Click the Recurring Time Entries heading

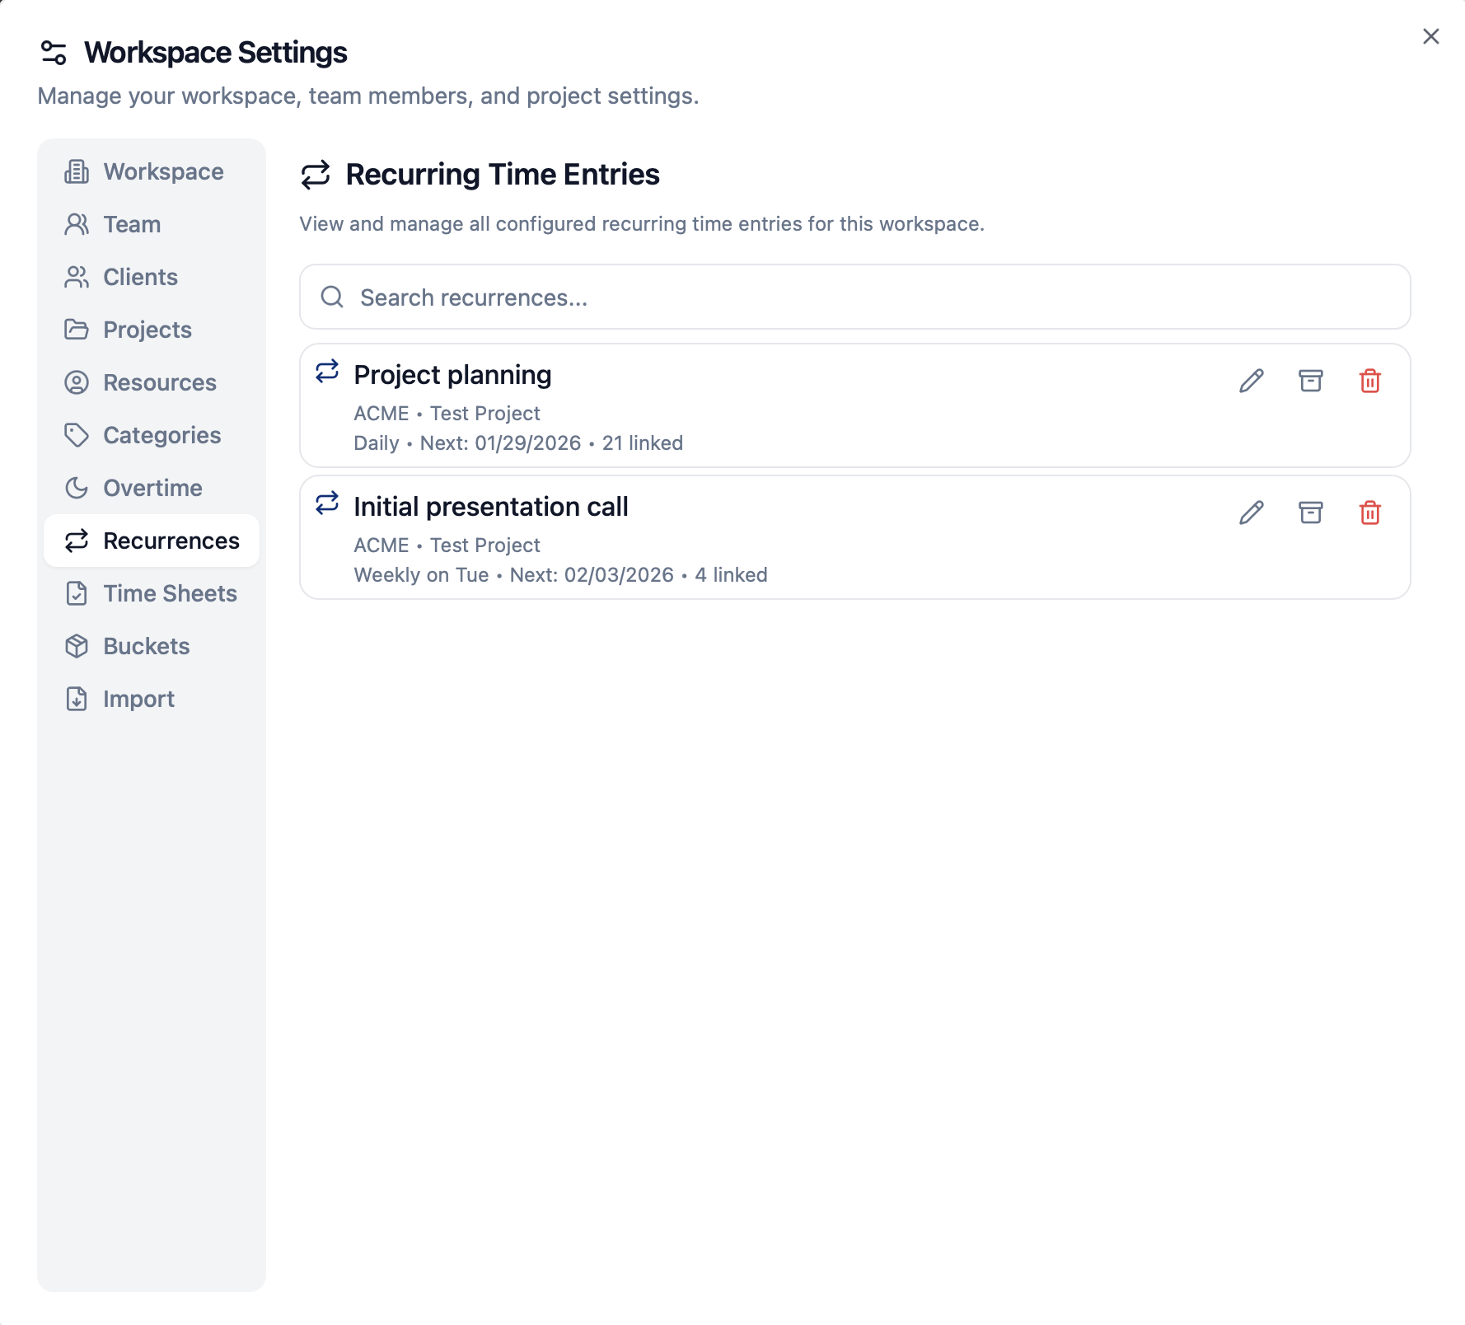503,175
